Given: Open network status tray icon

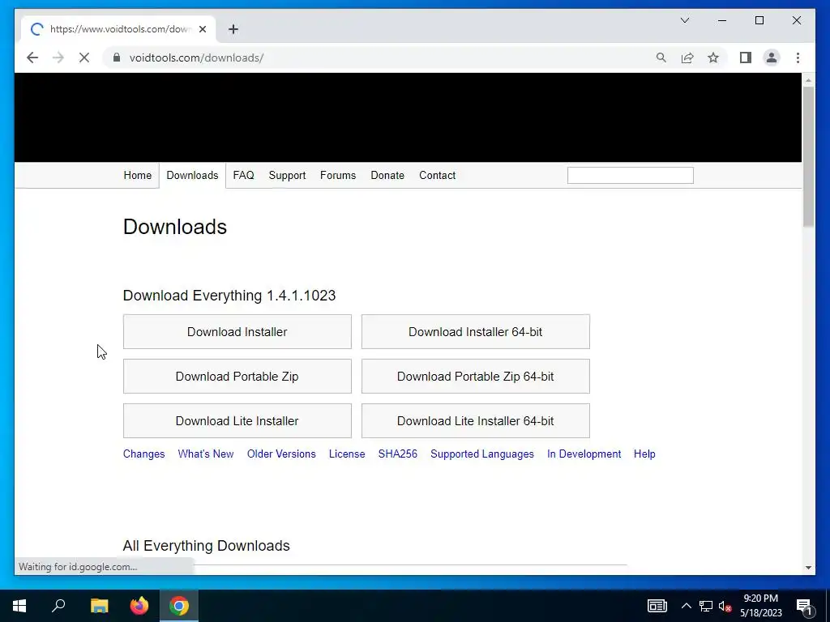Looking at the screenshot, I should pyautogui.click(x=706, y=606).
